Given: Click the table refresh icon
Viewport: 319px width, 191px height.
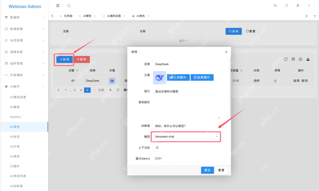Looking at the screenshot, I should click(x=286, y=59).
